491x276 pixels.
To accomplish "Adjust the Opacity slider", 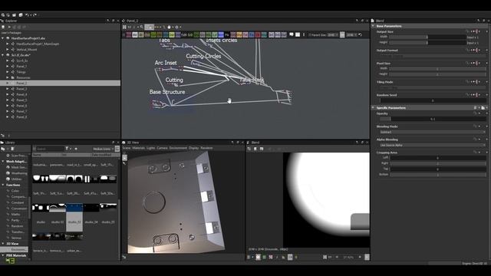I will (433, 119).
